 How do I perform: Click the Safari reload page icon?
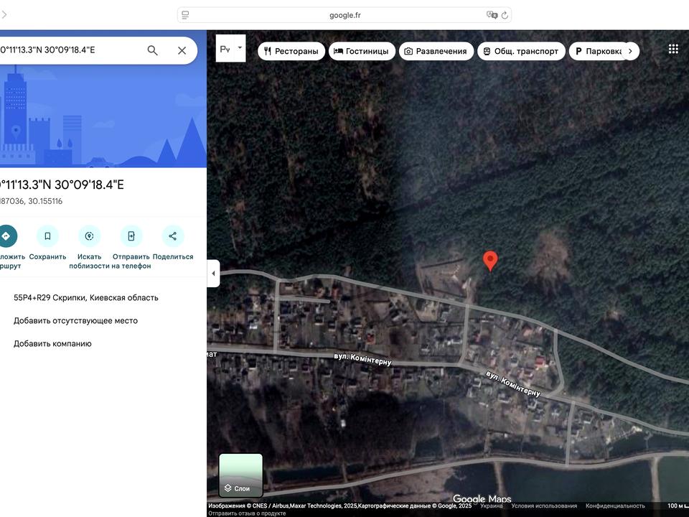(505, 15)
